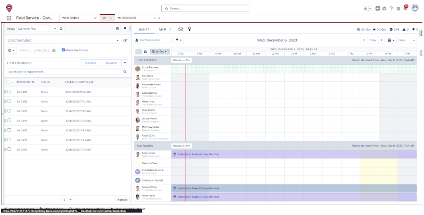This screenshot has height=215, width=424.
Task: Toggle Match Gantt Dates checkbox
Action: (63, 50)
